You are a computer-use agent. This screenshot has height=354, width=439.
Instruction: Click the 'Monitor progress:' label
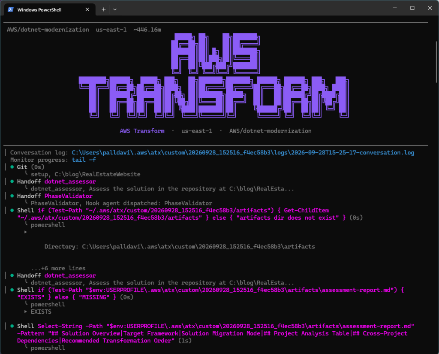[39, 160]
